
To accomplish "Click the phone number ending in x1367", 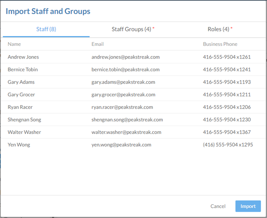I will pos(227,132).
